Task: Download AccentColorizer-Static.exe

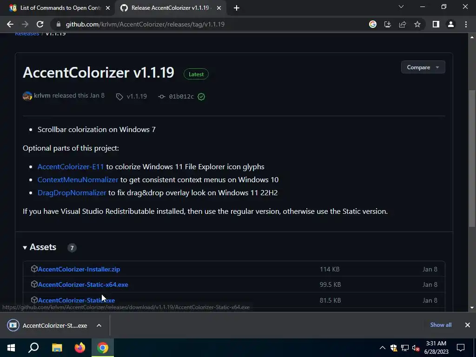Action: (77, 300)
